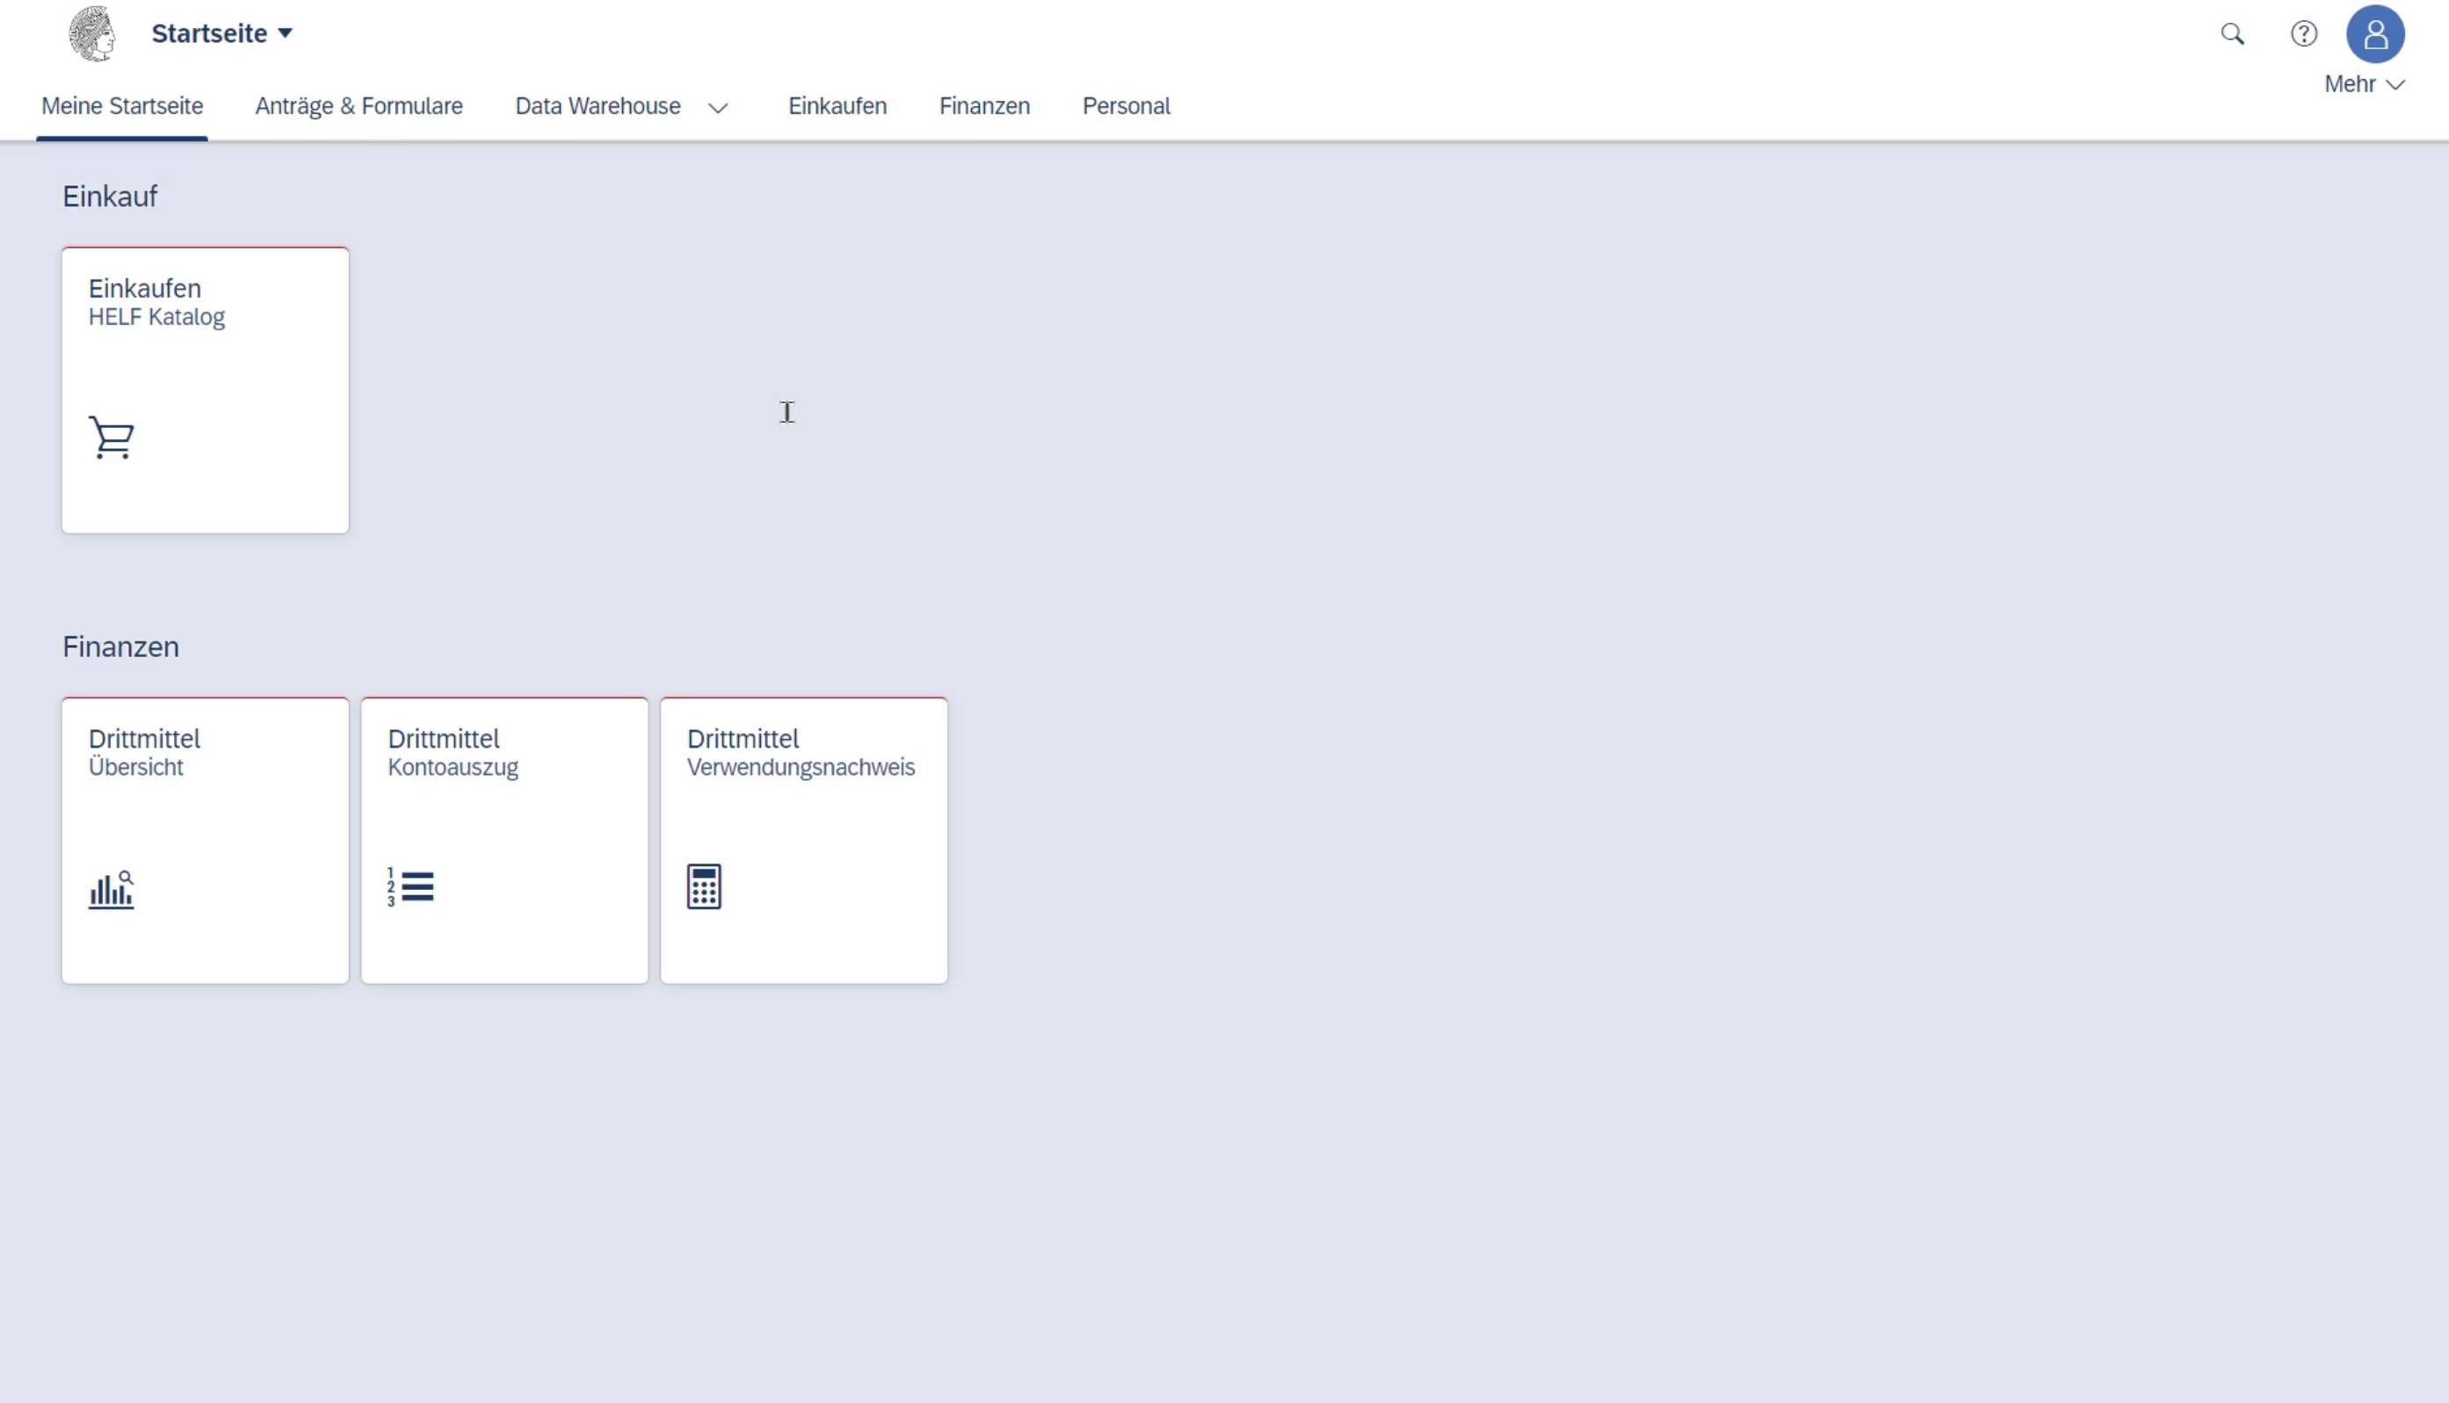2449x1403 pixels.
Task: Click the shopping cart icon on Einkaufen tile
Action: point(111,437)
